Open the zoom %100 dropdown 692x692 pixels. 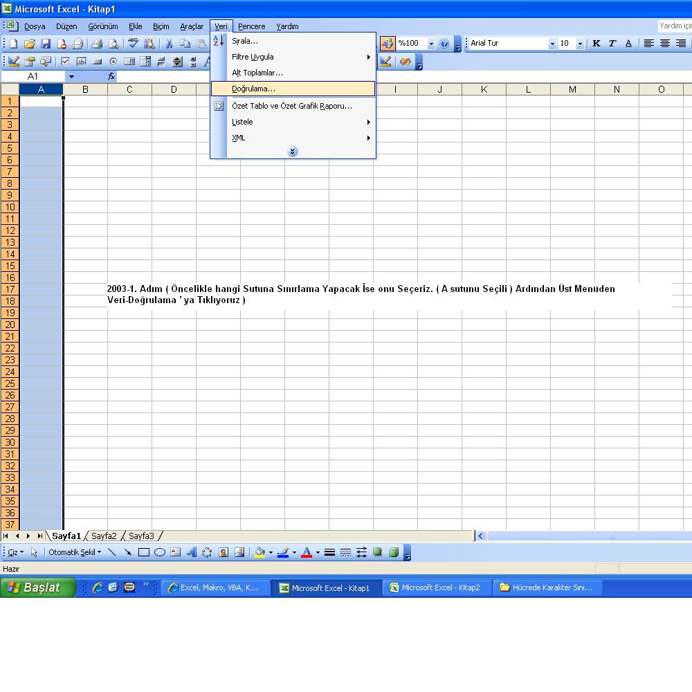click(431, 43)
